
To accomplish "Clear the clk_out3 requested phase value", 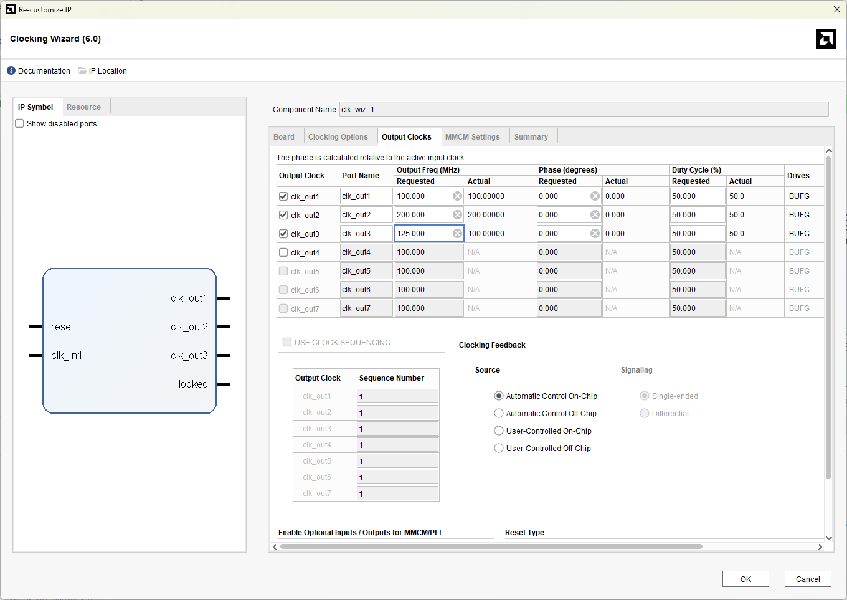I will tap(595, 234).
